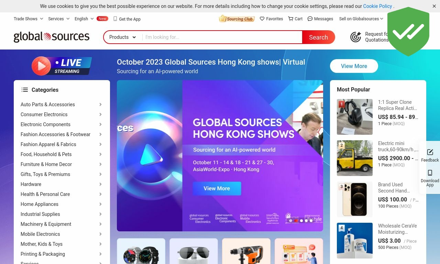Play the Hong Kong Shows banner video icon
Screen dimensions: 440x264
151,154
